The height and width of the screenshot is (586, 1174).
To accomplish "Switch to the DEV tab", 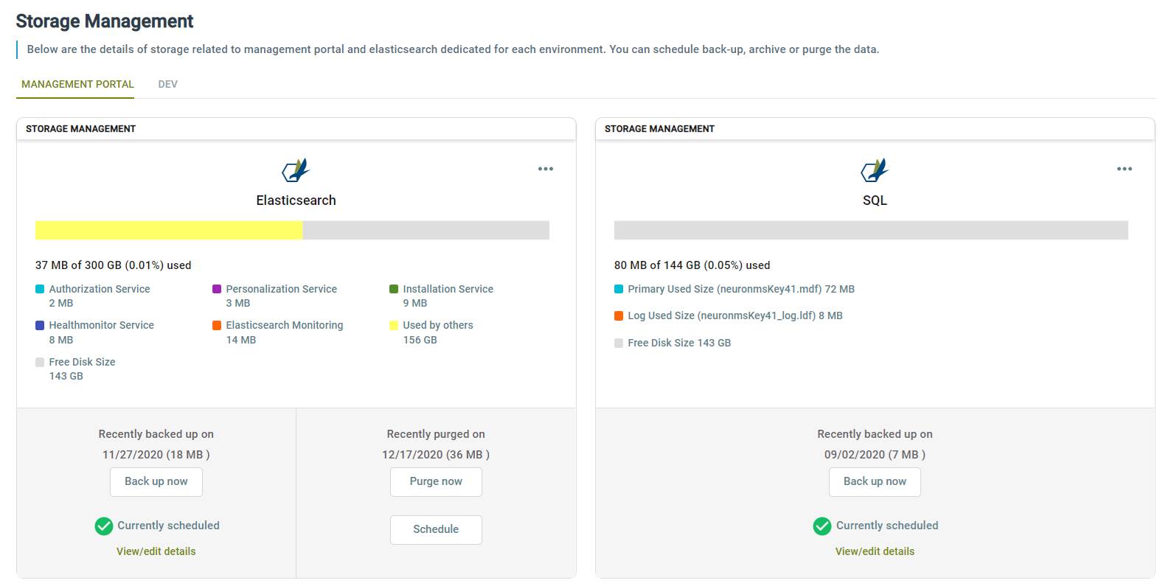I will click(167, 84).
